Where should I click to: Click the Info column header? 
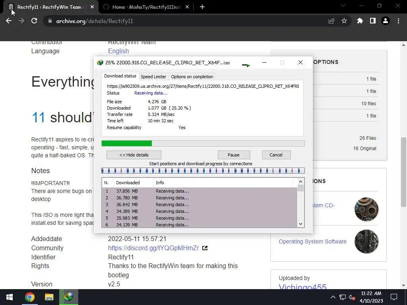(223, 183)
